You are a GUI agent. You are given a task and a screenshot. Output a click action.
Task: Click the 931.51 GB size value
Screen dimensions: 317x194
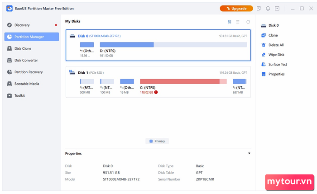coord(111,173)
